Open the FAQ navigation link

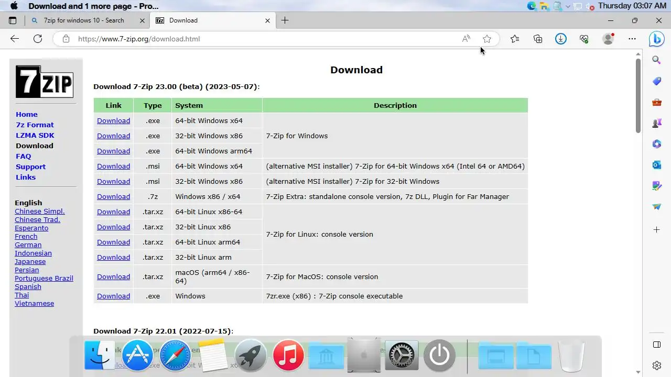[23, 156]
